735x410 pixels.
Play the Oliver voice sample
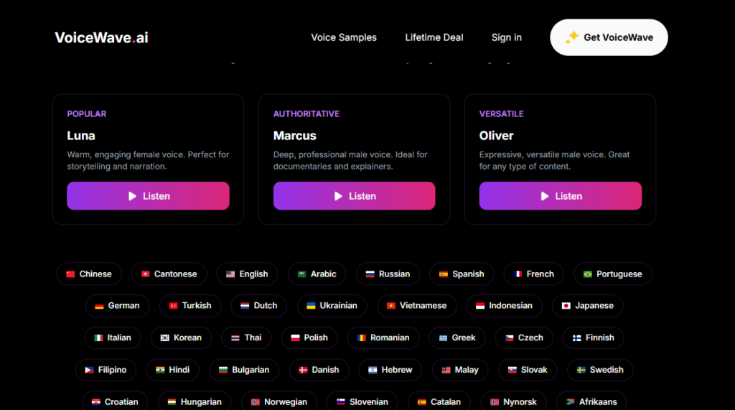pos(560,195)
